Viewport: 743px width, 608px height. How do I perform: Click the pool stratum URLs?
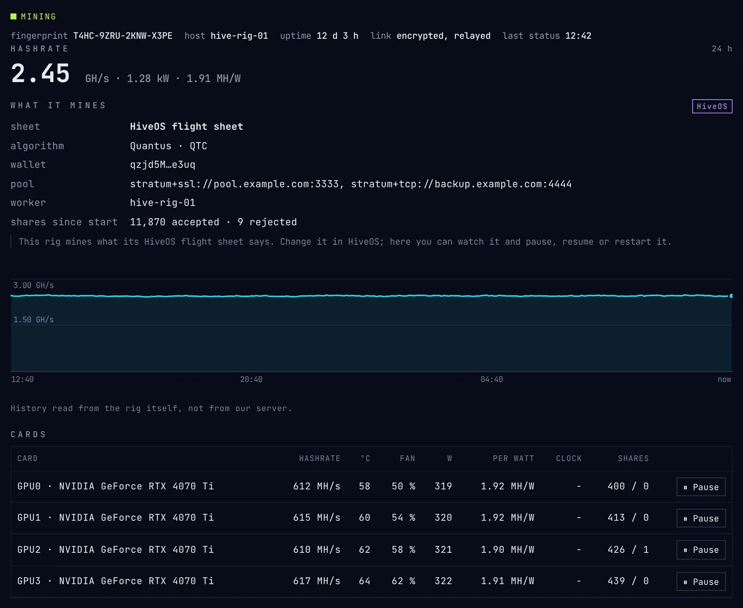pos(351,184)
